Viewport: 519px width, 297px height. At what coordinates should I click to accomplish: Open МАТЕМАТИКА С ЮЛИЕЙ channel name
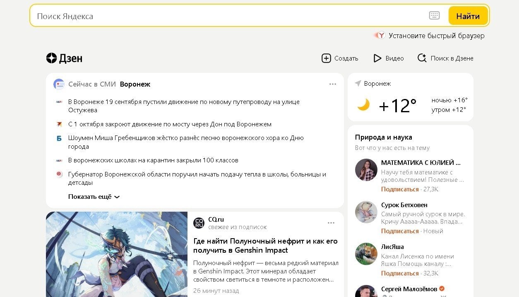(x=421, y=162)
